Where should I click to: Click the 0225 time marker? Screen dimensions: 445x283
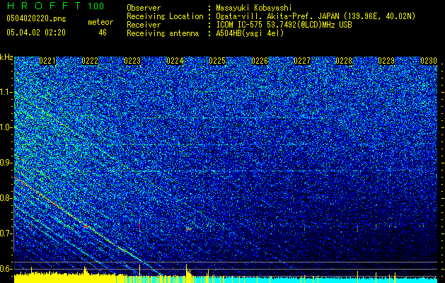217,61
